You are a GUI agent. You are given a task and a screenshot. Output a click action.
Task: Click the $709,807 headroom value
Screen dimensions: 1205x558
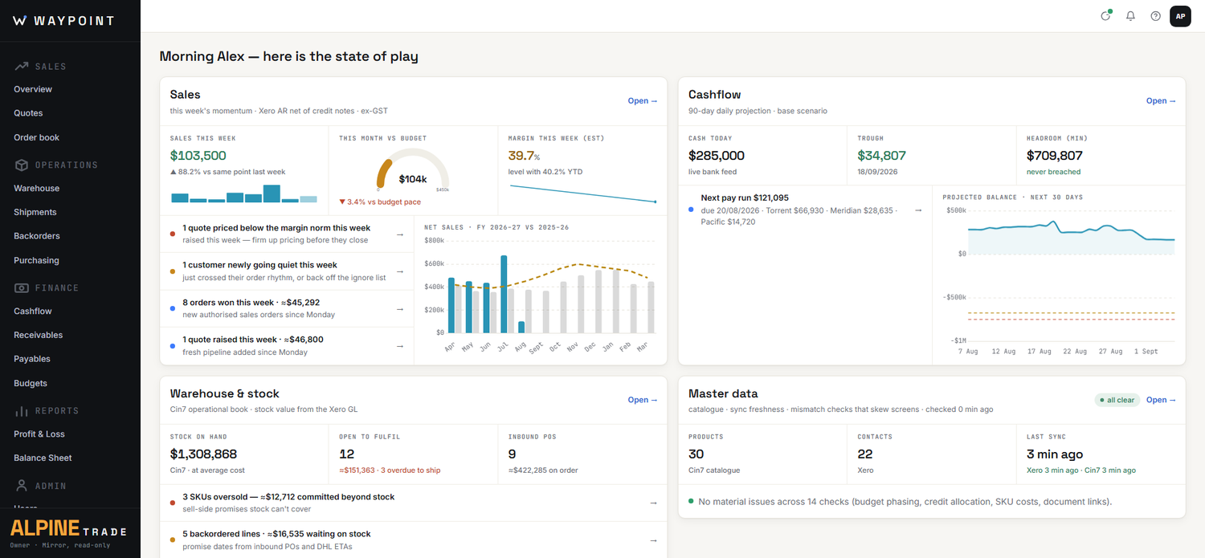(x=1055, y=156)
